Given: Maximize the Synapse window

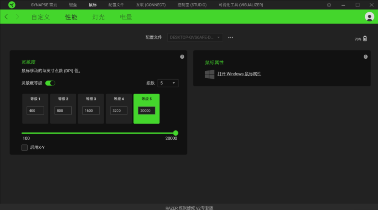Looking at the screenshot, I should 358,5.
